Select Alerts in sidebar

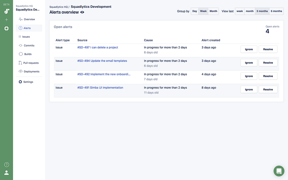pos(29,28)
